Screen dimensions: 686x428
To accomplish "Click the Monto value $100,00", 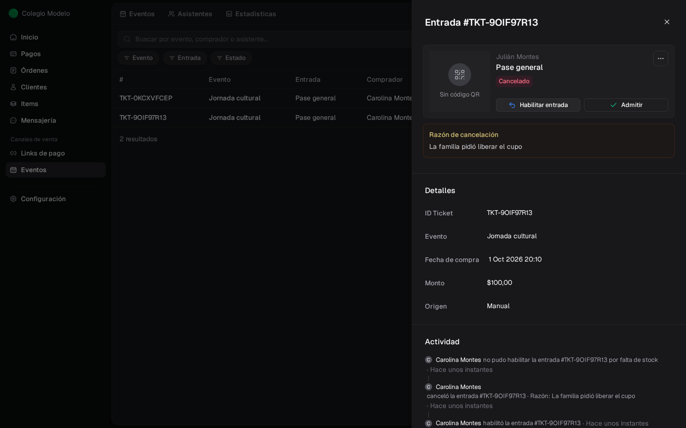I will (499, 282).
